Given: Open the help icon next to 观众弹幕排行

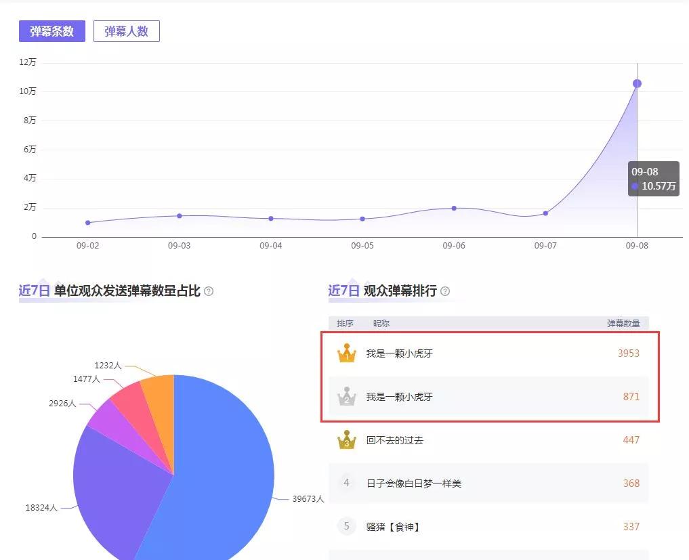Looking at the screenshot, I should coord(445,291).
